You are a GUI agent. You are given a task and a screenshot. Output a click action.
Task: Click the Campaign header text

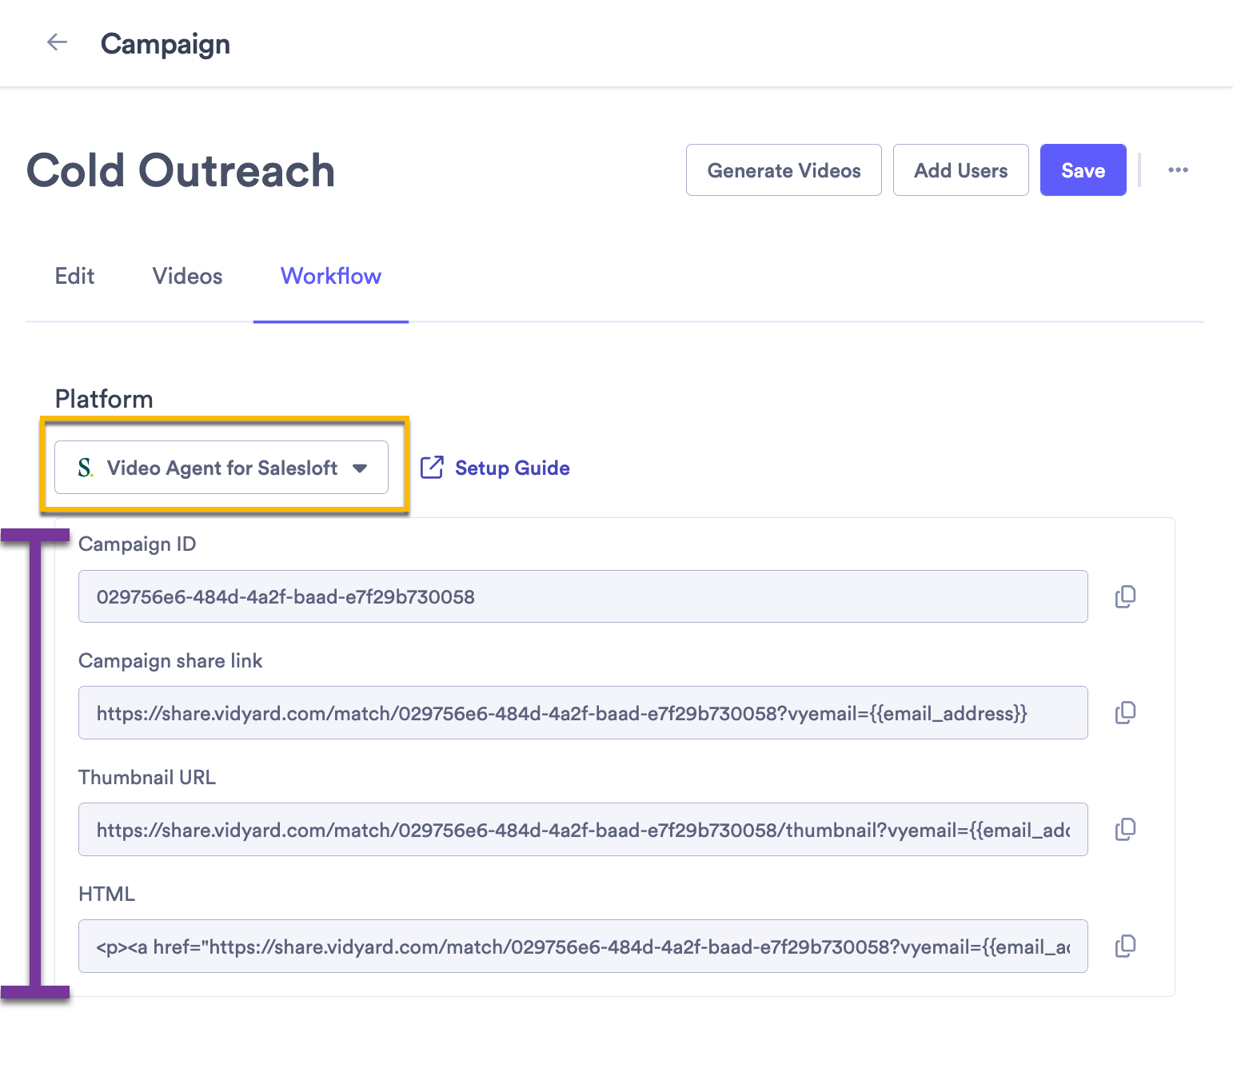[166, 44]
